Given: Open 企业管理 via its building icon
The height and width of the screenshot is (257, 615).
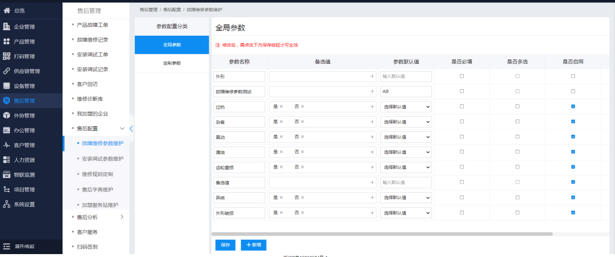Looking at the screenshot, I should 7,27.
